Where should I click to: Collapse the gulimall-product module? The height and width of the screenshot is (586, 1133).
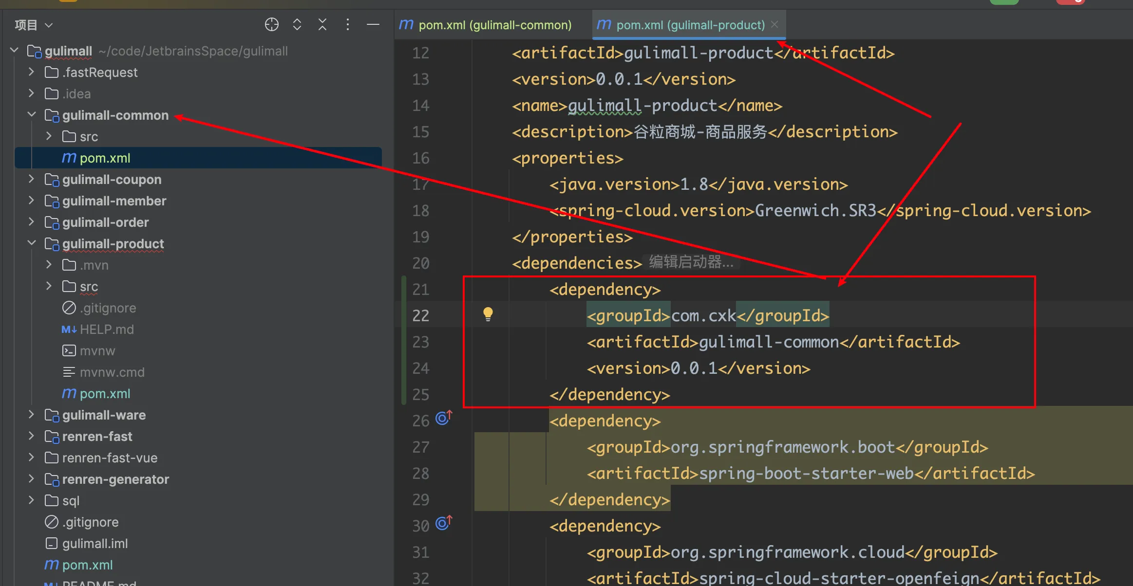tap(32, 243)
